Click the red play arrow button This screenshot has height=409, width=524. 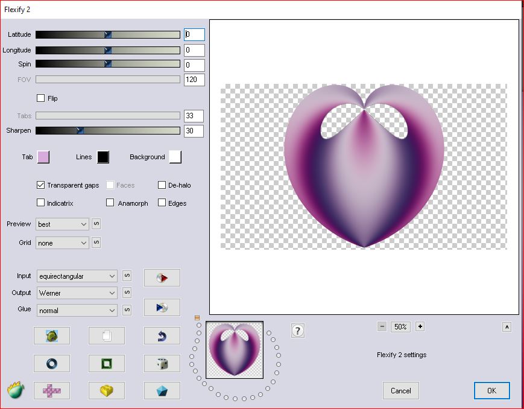click(162, 277)
